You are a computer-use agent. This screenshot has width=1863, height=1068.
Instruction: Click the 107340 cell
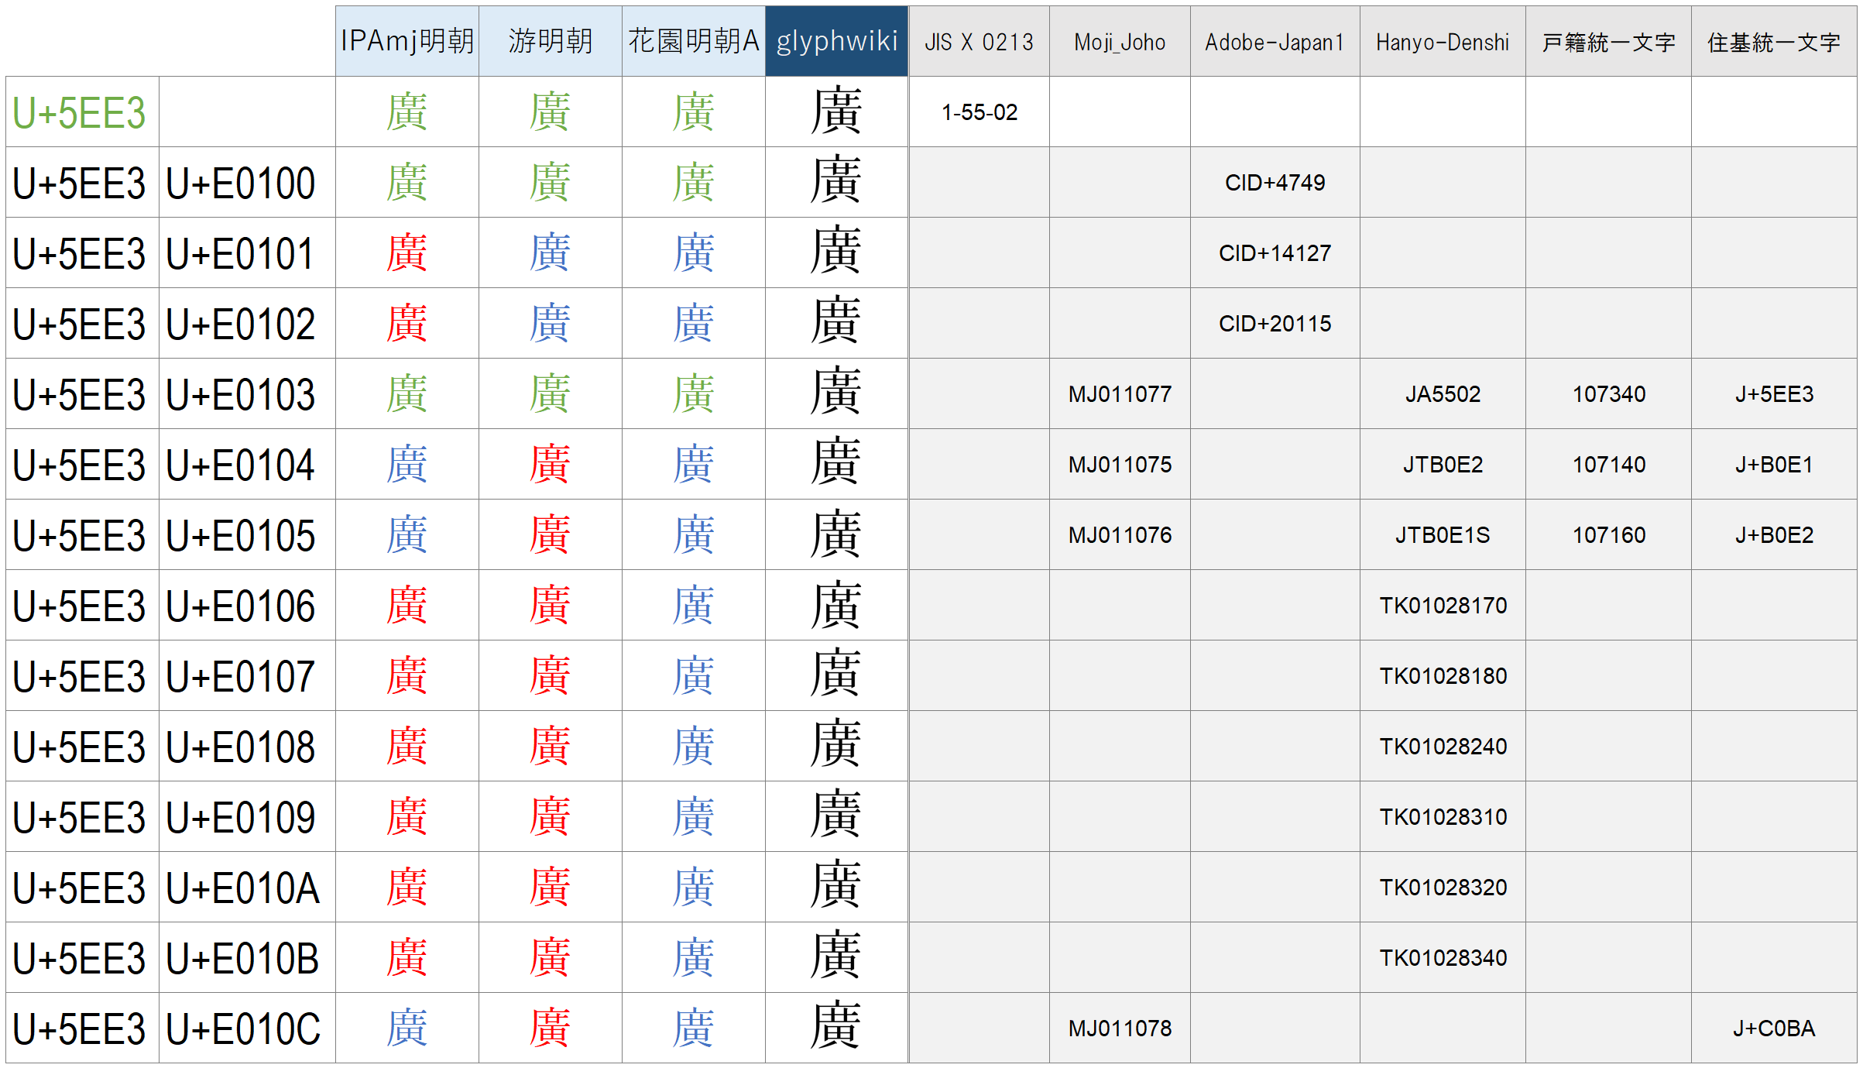[x=1608, y=393]
